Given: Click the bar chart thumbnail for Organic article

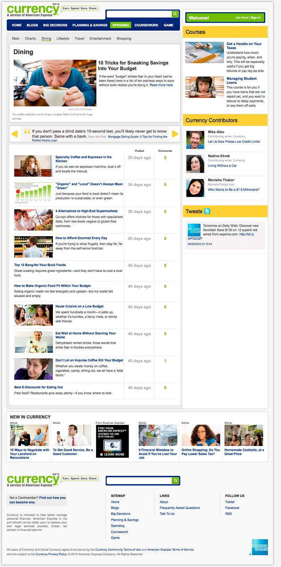Looking at the screenshot, I should (33, 193).
